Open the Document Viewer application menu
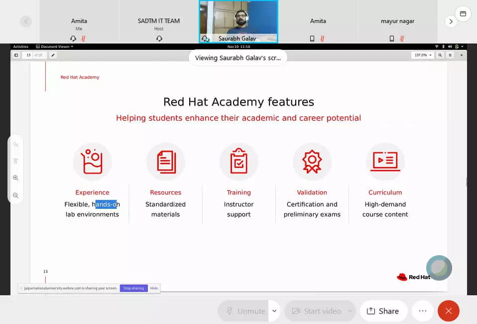 (54, 46)
